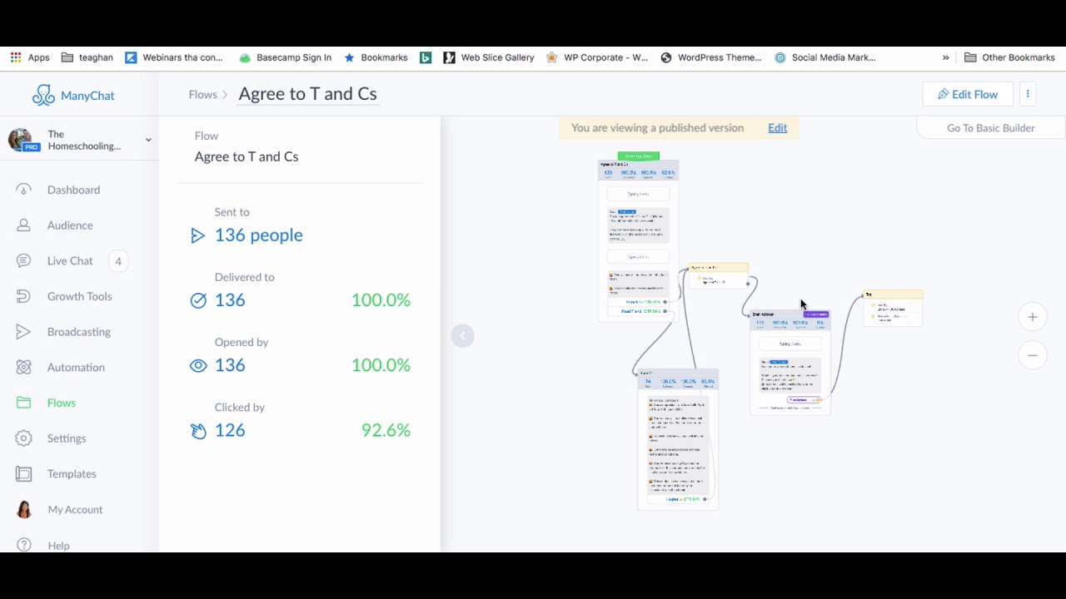The height and width of the screenshot is (599, 1066).
Task: Open the Broadcasting section
Action: [x=78, y=332]
